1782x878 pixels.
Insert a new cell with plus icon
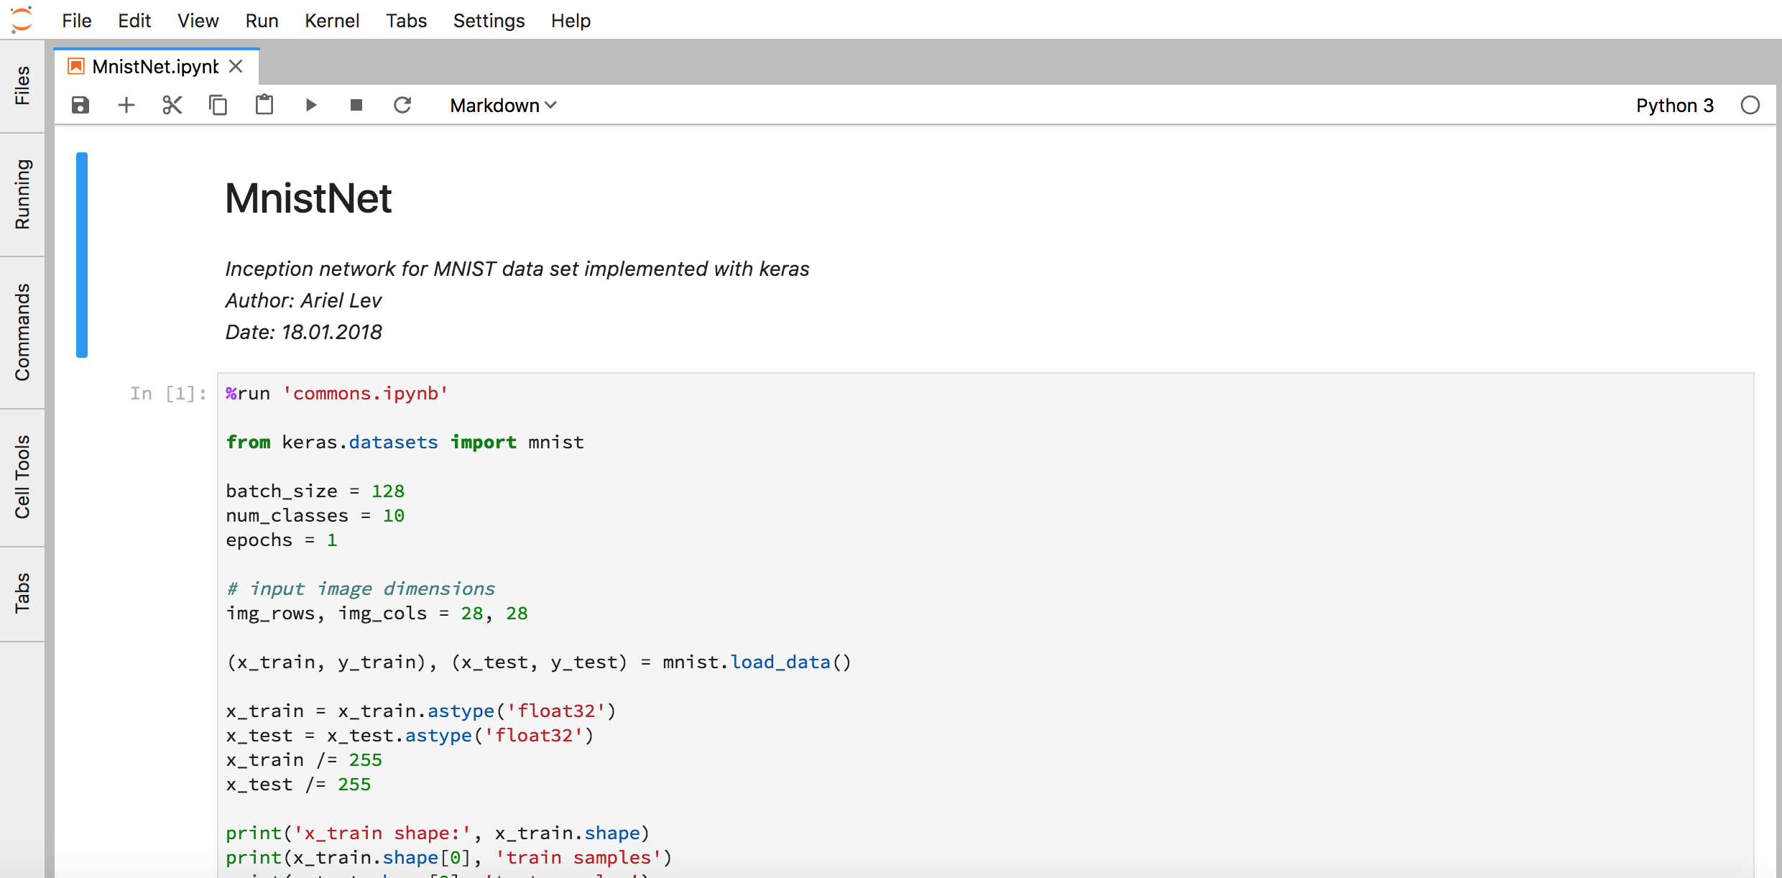tap(126, 106)
